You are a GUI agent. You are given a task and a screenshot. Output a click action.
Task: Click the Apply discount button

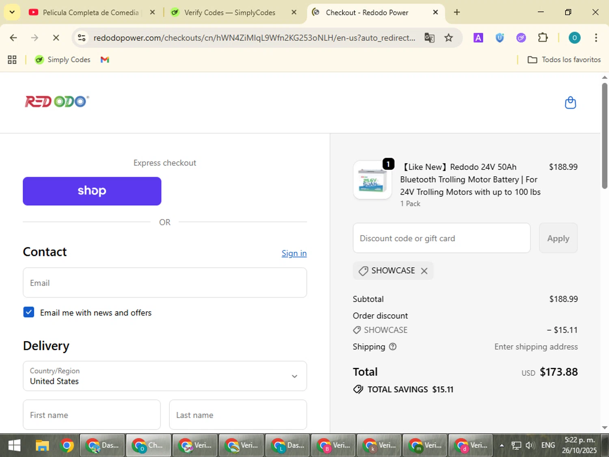[558, 238]
